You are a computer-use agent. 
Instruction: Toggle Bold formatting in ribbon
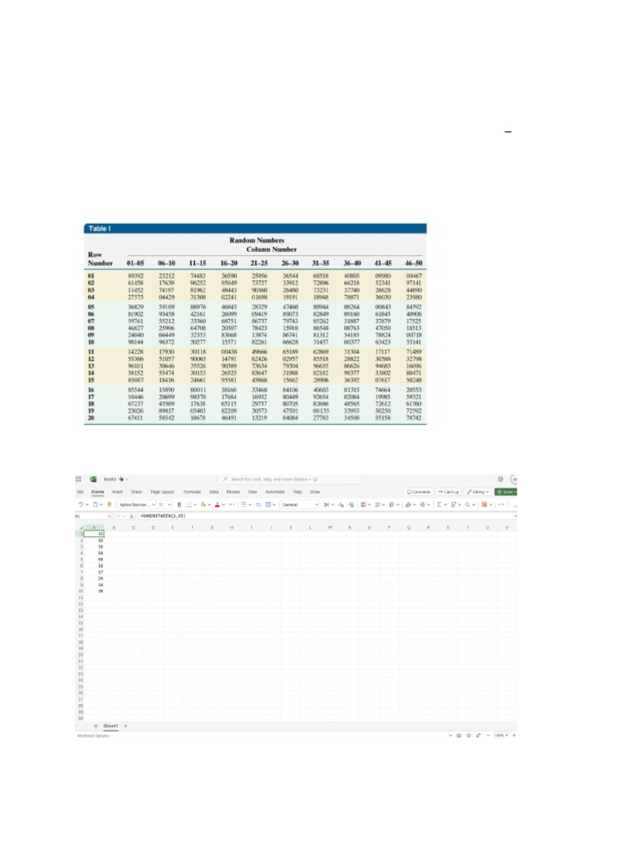179,504
